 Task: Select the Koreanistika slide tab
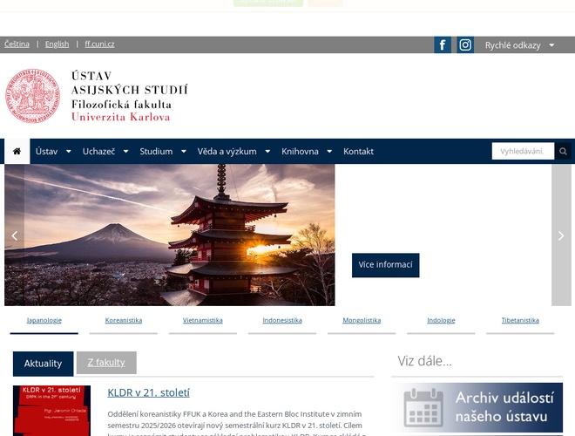(x=124, y=321)
